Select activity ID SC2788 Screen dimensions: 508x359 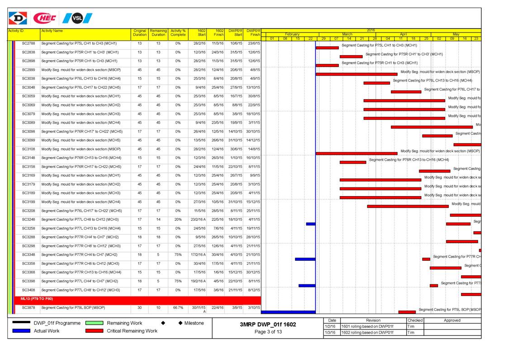[28, 43]
